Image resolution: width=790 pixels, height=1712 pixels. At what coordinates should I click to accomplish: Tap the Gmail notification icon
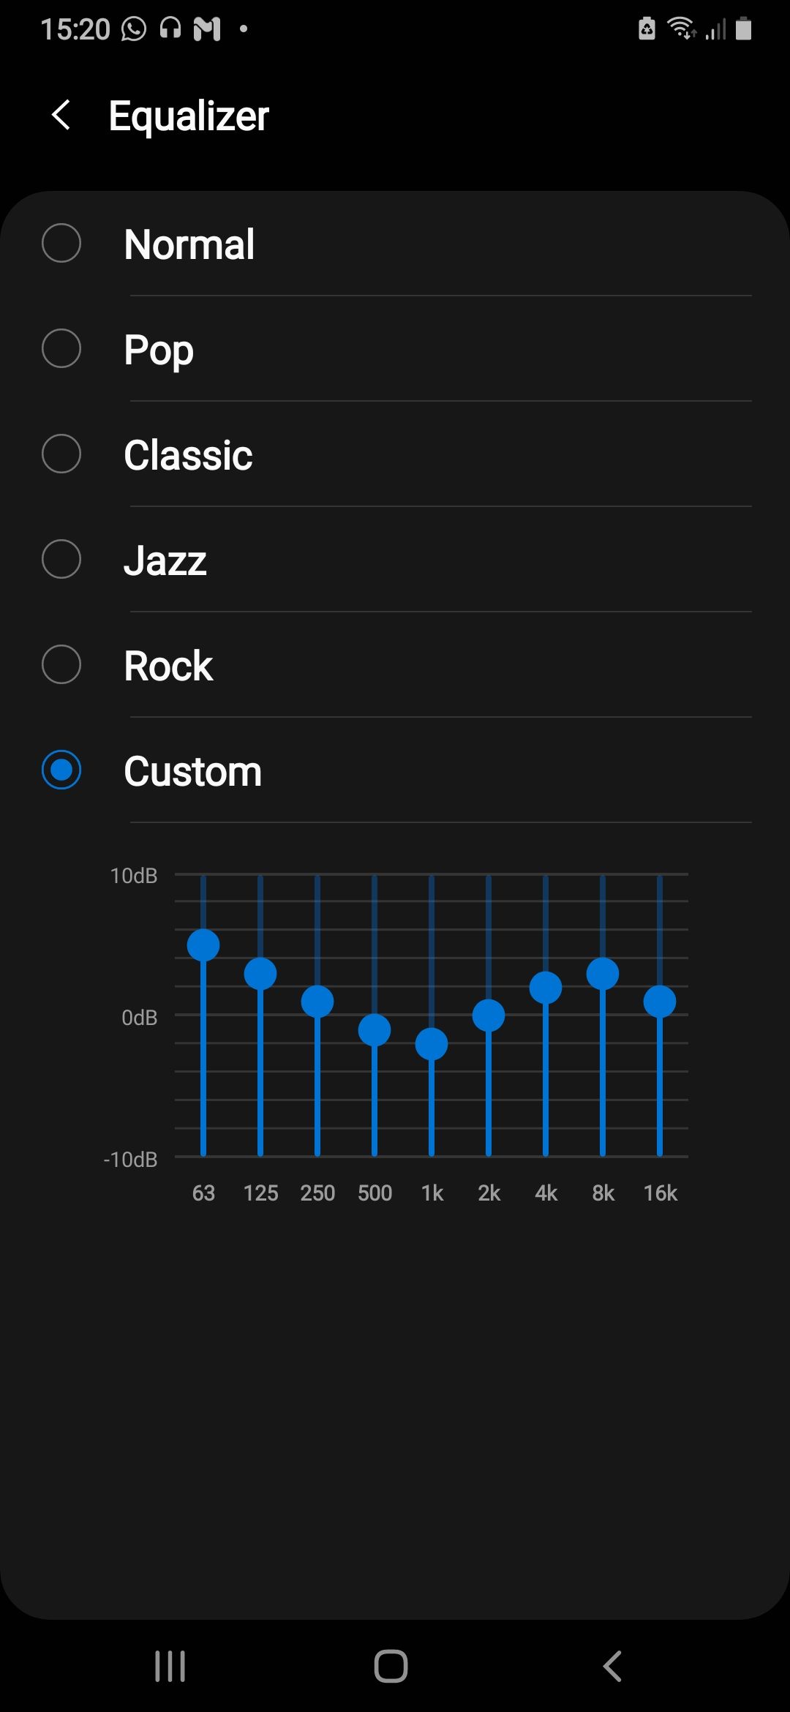click(x=207, y=29)
